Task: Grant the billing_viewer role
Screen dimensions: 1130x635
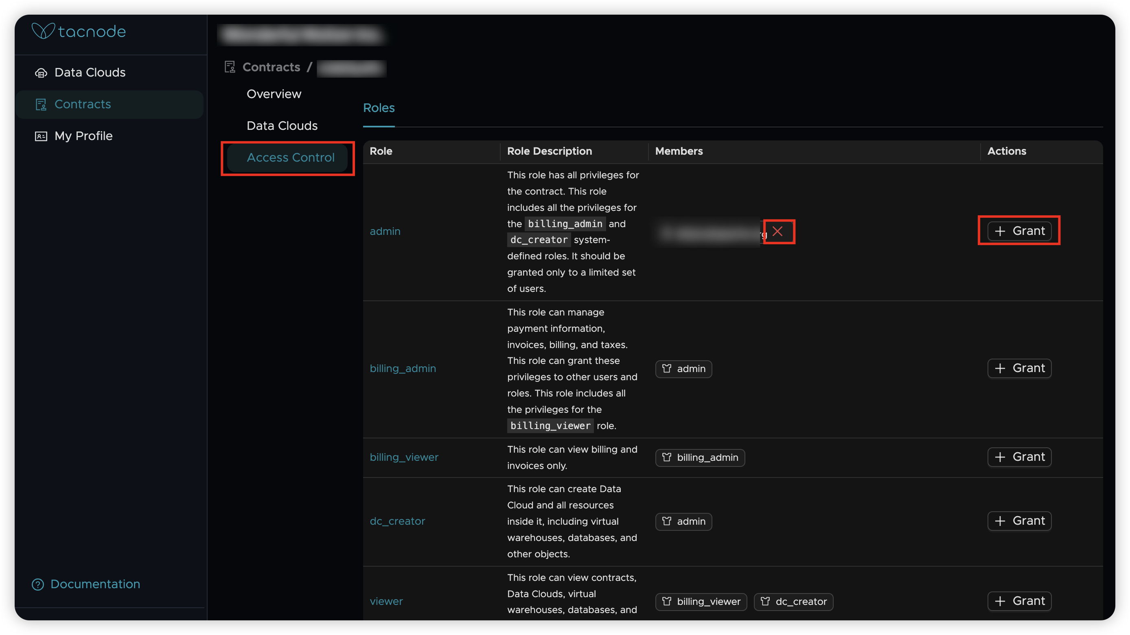Action: (1019, 457)
